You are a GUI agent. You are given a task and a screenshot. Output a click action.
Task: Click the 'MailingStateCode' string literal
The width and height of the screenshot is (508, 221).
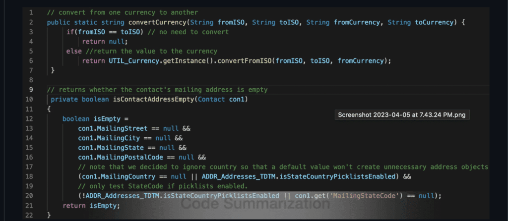coord(364,196)
